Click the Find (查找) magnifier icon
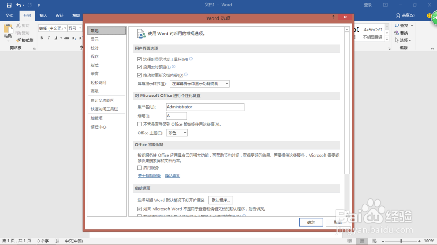437x245 pixels. click(396, 26)
